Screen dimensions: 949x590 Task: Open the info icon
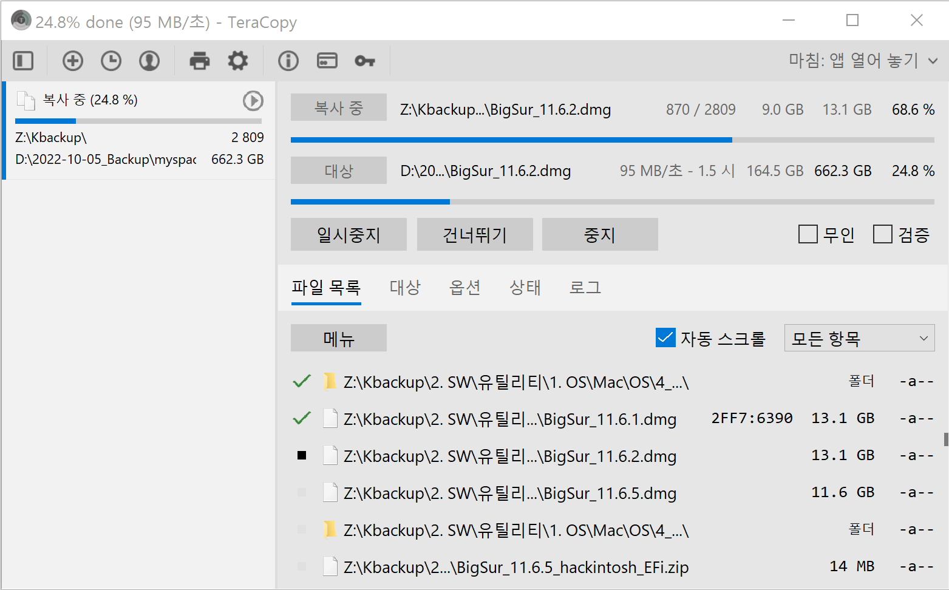pos(288,61)
